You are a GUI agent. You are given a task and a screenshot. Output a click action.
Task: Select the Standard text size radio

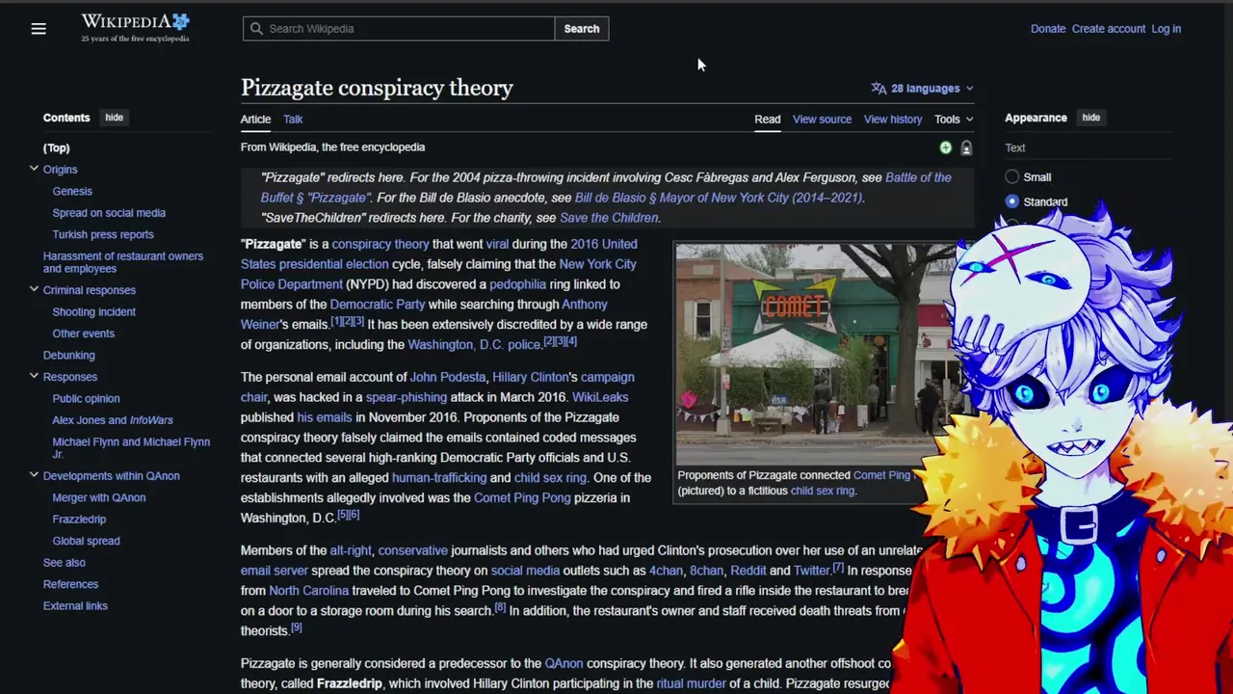1011,201
